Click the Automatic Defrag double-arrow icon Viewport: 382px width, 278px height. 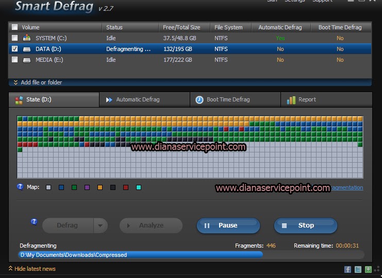[x=109, y=100]
